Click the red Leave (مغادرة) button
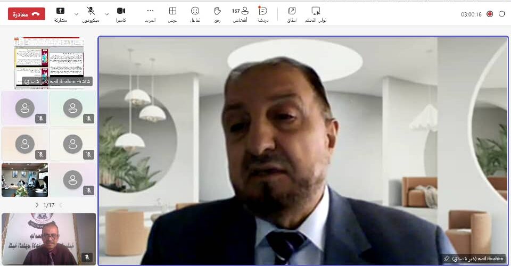Viewport: 511px width, 266px height. 27,14
